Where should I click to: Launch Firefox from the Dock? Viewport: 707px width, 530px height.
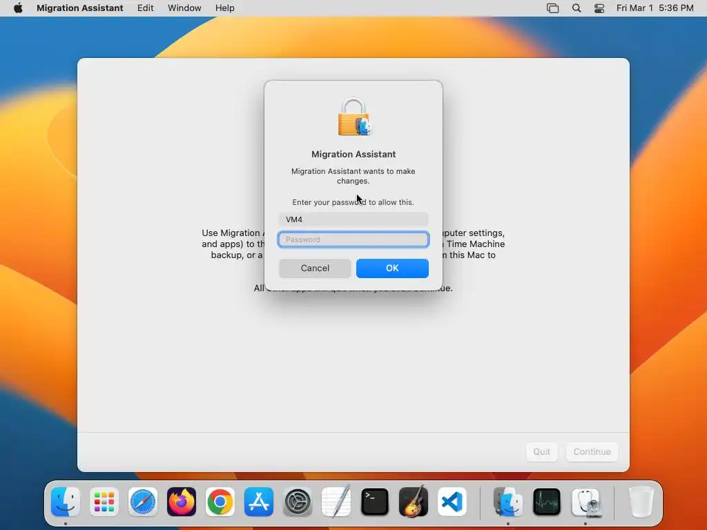182,502
